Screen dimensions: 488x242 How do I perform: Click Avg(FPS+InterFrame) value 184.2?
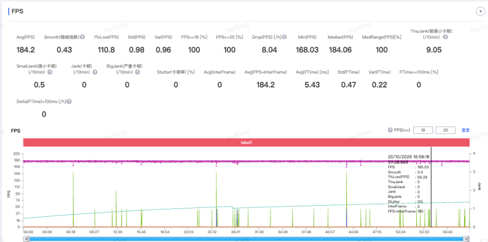(x=265, y=85)
